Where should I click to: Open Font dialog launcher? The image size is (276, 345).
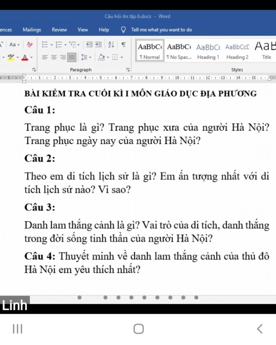coord(34,70)
